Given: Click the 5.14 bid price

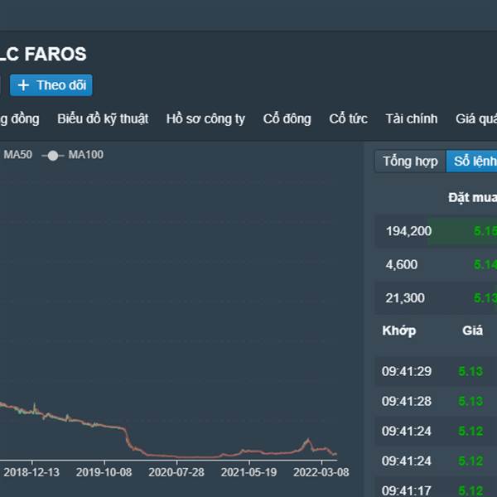Looking at the screenshot, I should (485, 265).
